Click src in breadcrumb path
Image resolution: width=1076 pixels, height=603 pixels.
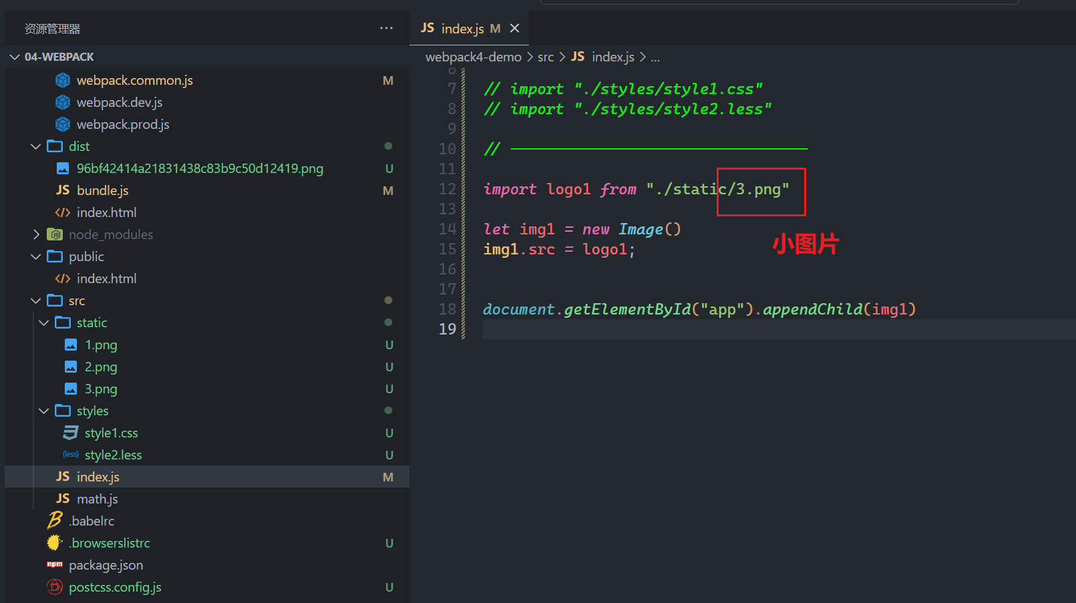pyautogui.click(x=546, y=57)
